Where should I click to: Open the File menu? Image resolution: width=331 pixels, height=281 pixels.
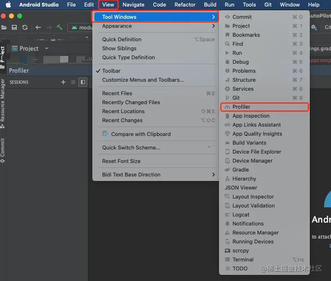(x=72, y=4)
